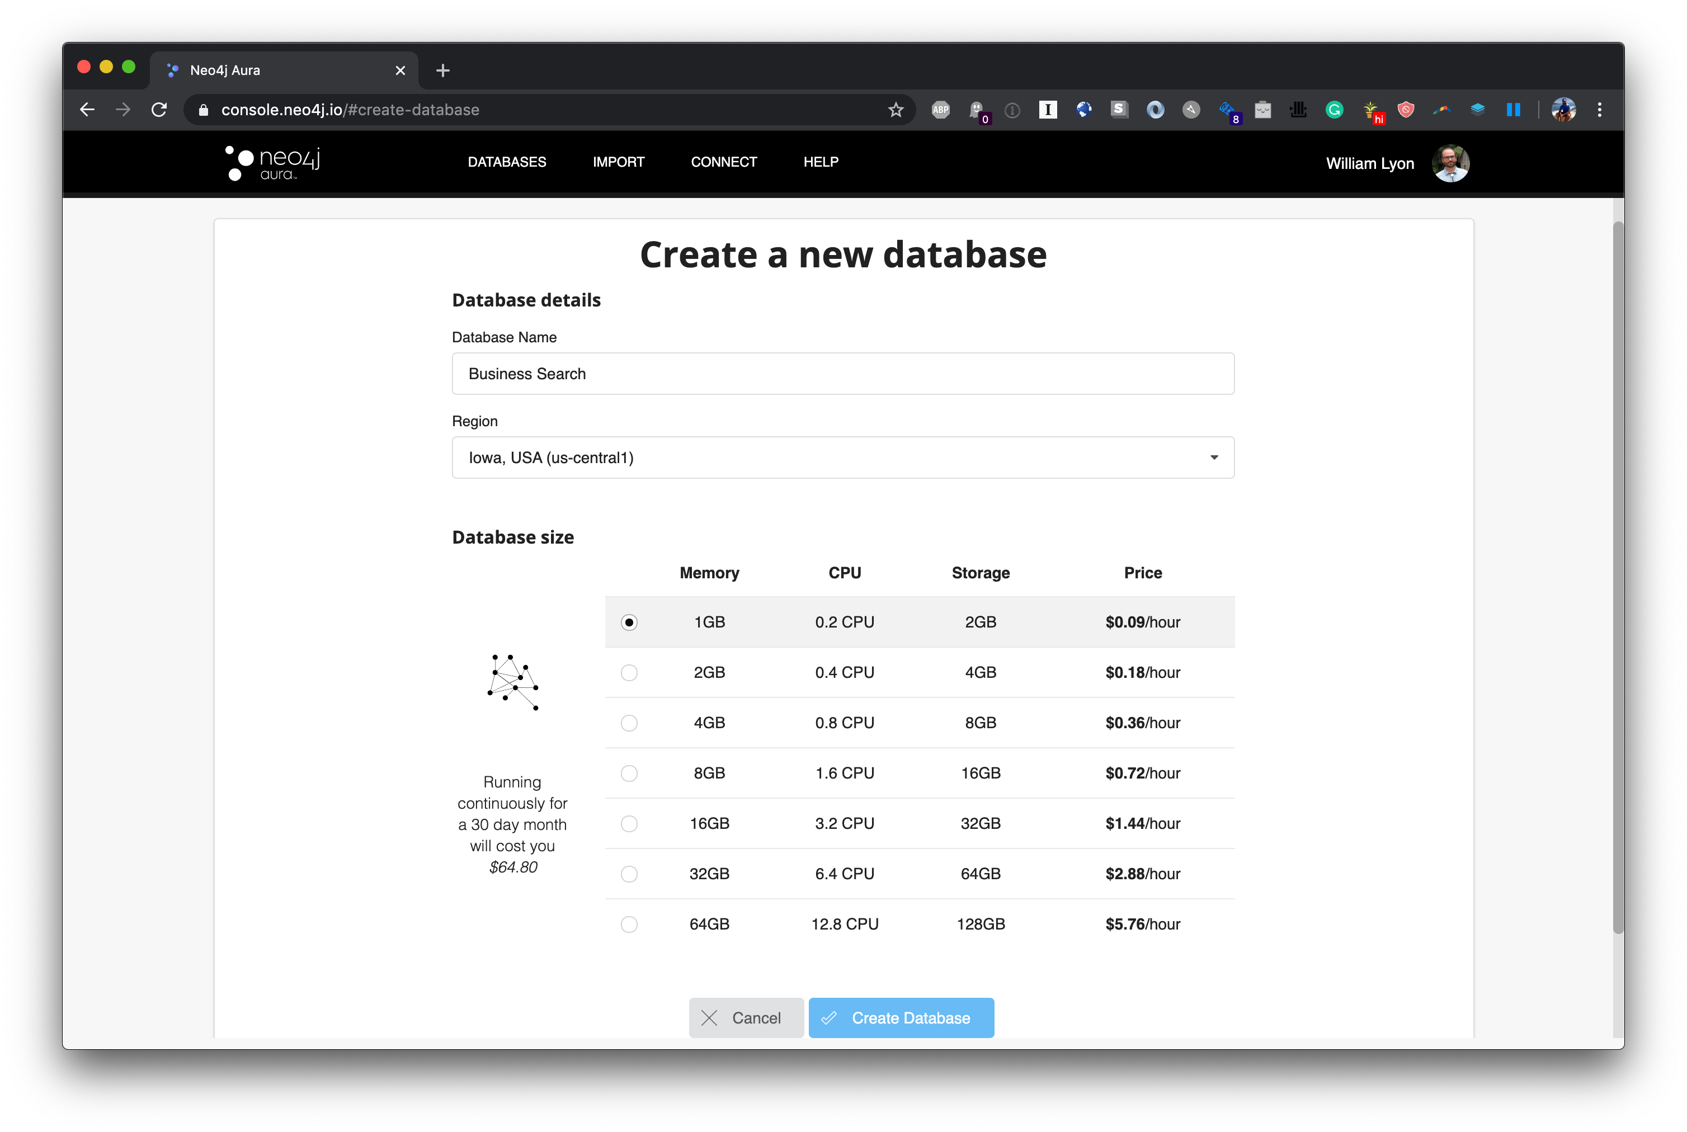Screen dimensions: 1687x1132
Task: Reload the page with the refresh icon
Action: pos(159,110)
